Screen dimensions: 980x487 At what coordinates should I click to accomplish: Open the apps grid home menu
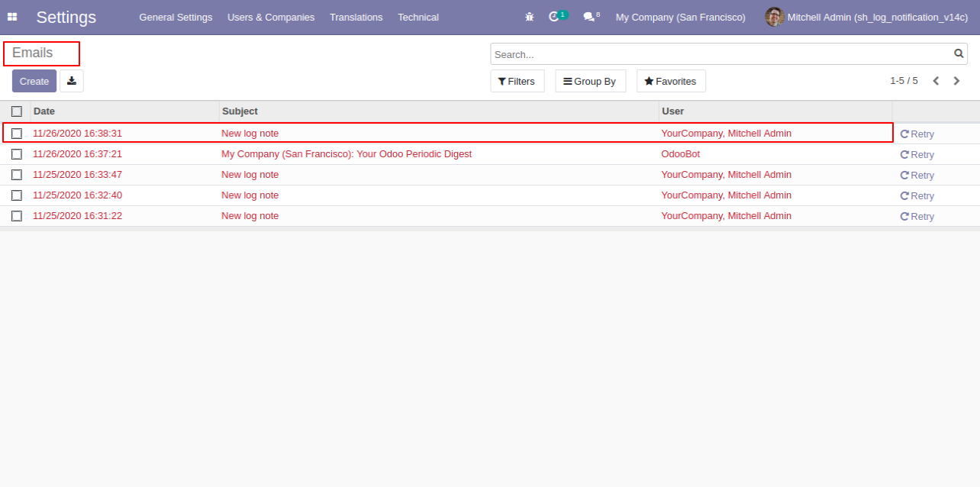(12, 17)
